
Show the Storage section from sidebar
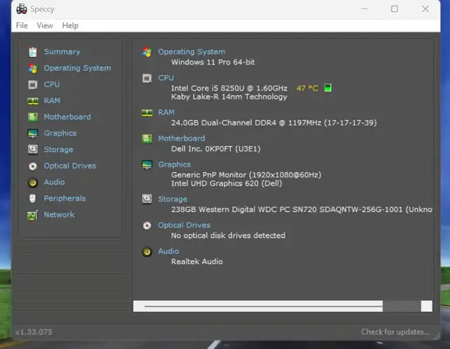(58, 150)
